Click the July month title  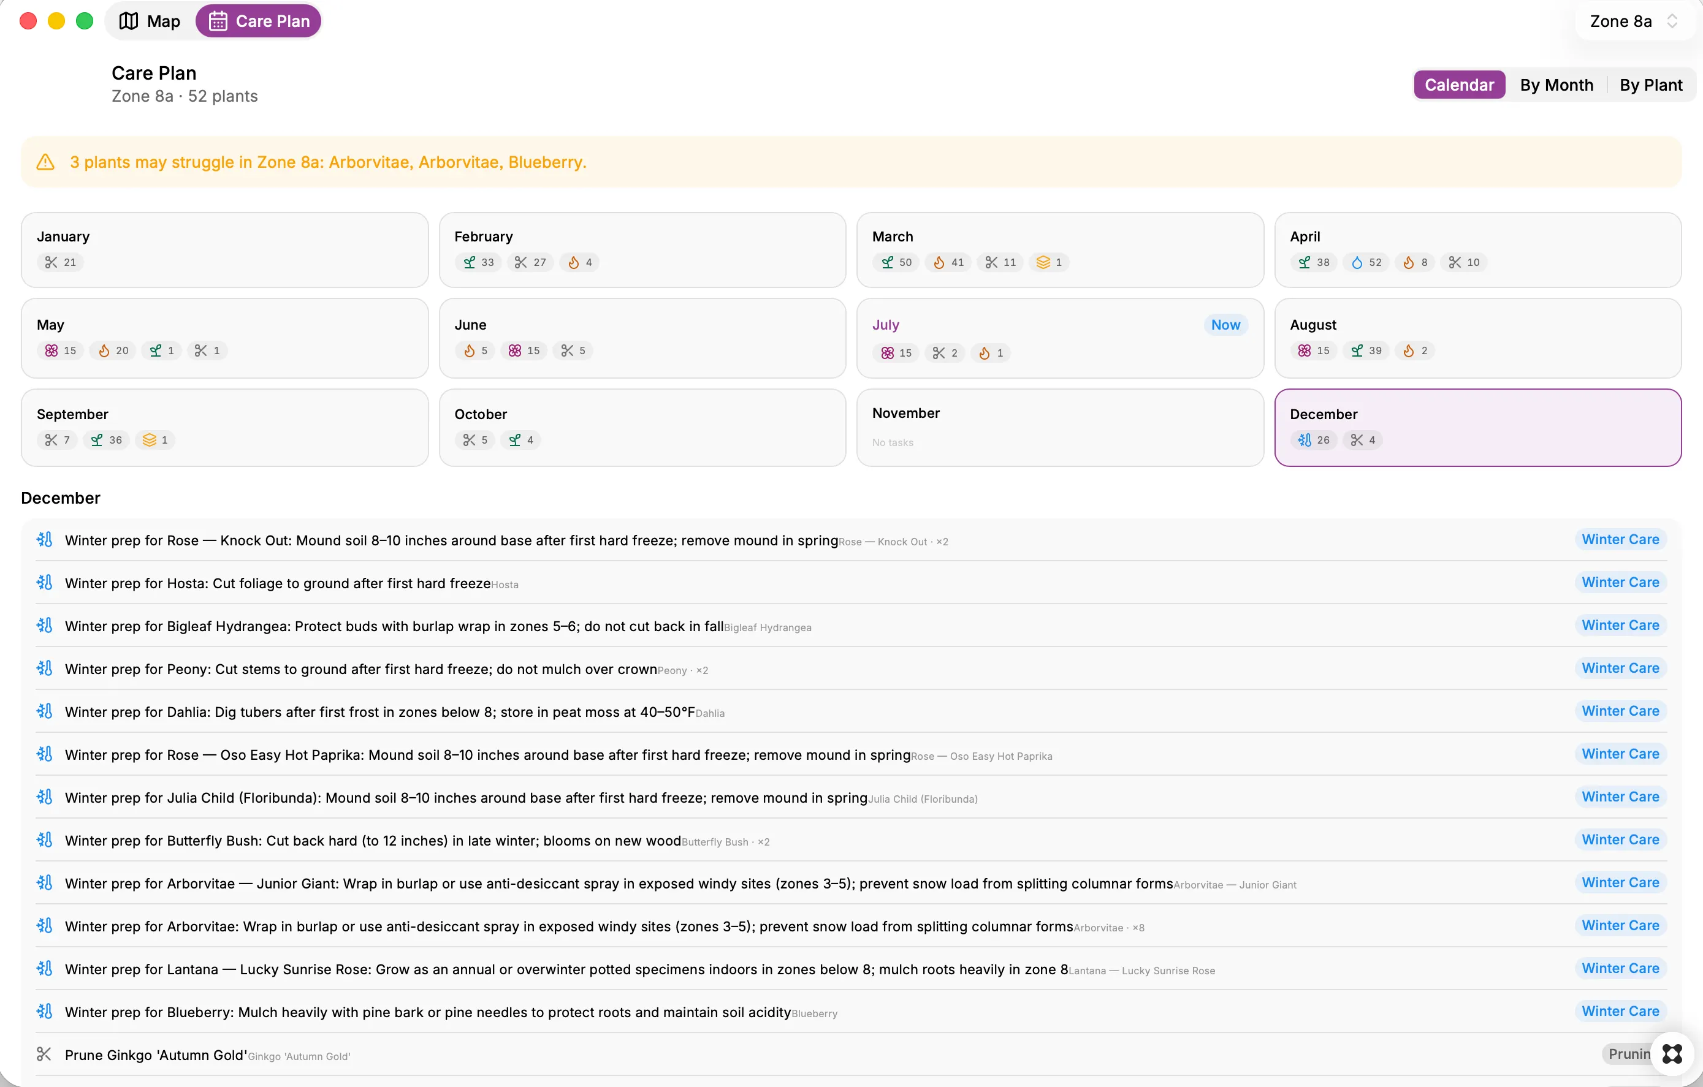tap(885, 324)
